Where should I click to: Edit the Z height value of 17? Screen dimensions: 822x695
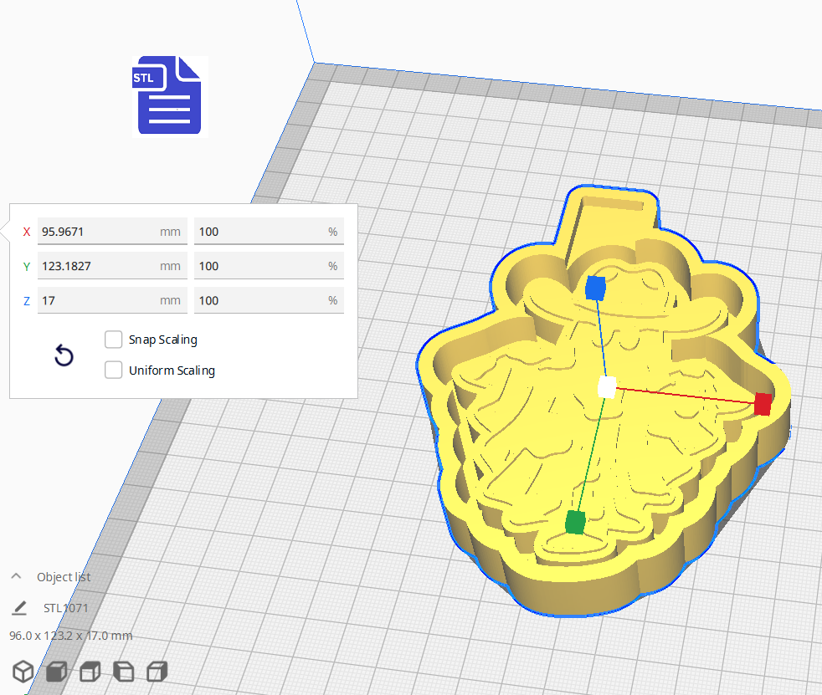111,299
